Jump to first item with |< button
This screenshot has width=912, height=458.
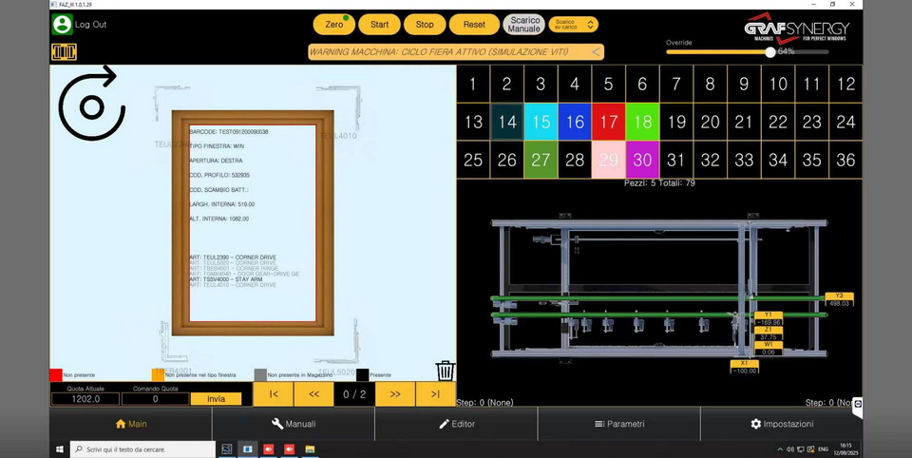pos(273,393)
